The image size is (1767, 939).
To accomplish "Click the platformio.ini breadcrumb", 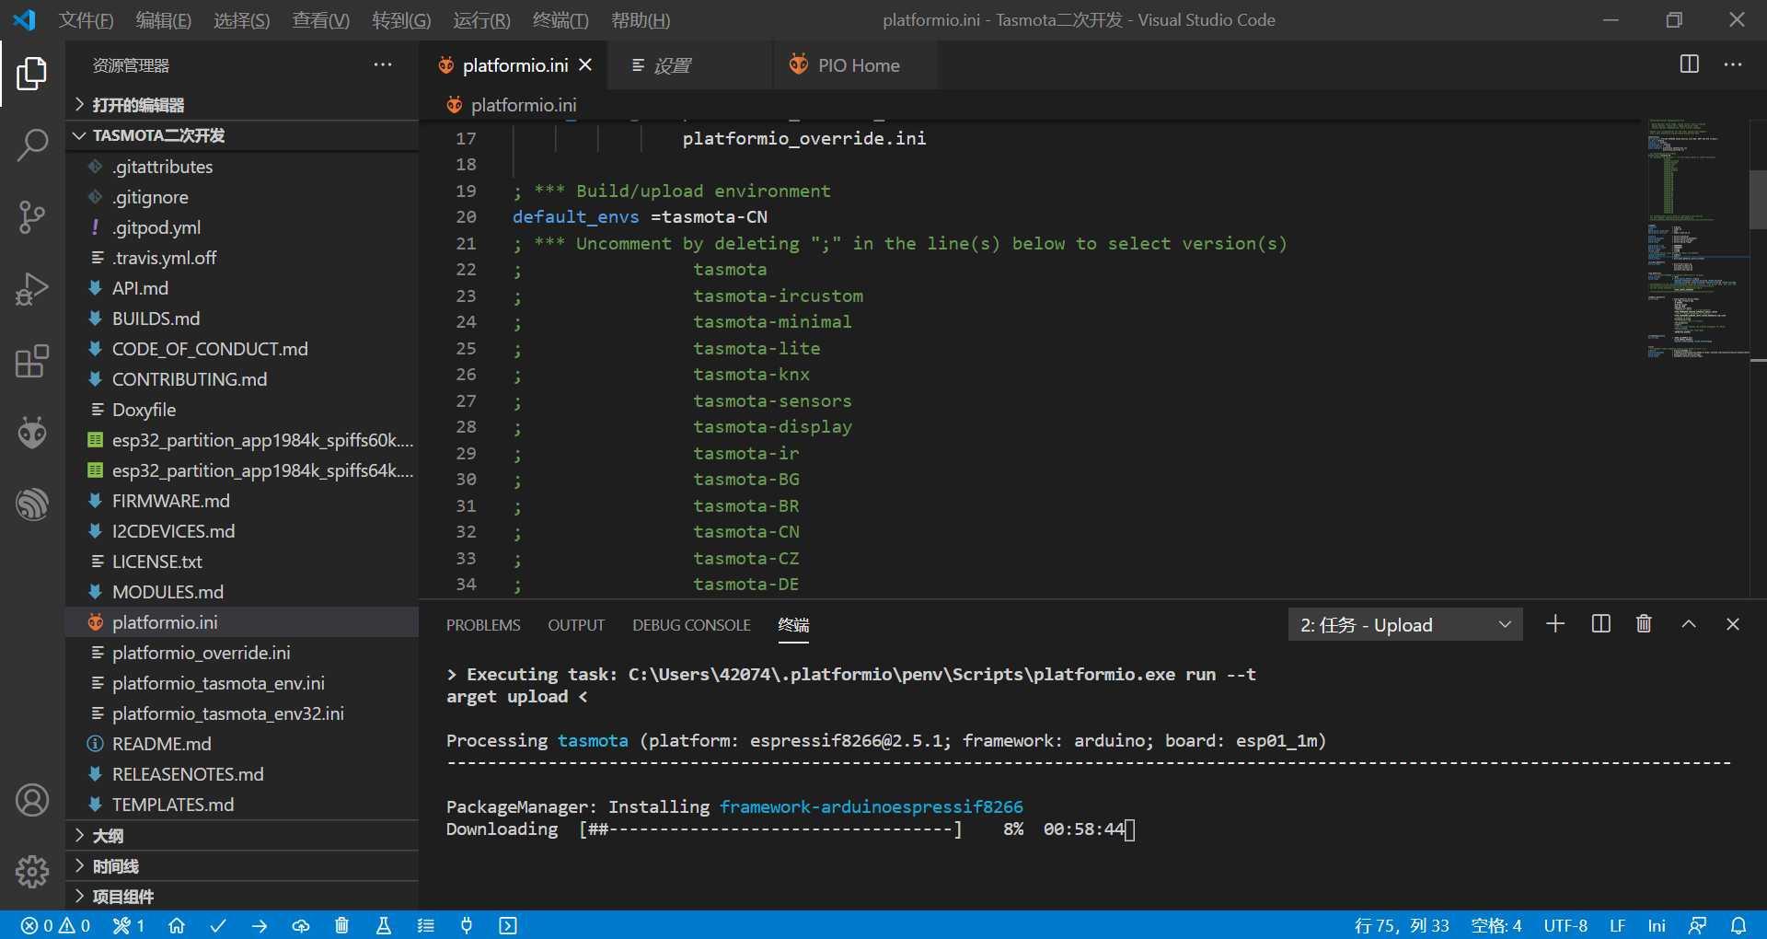I will click(x=513, y=105).
